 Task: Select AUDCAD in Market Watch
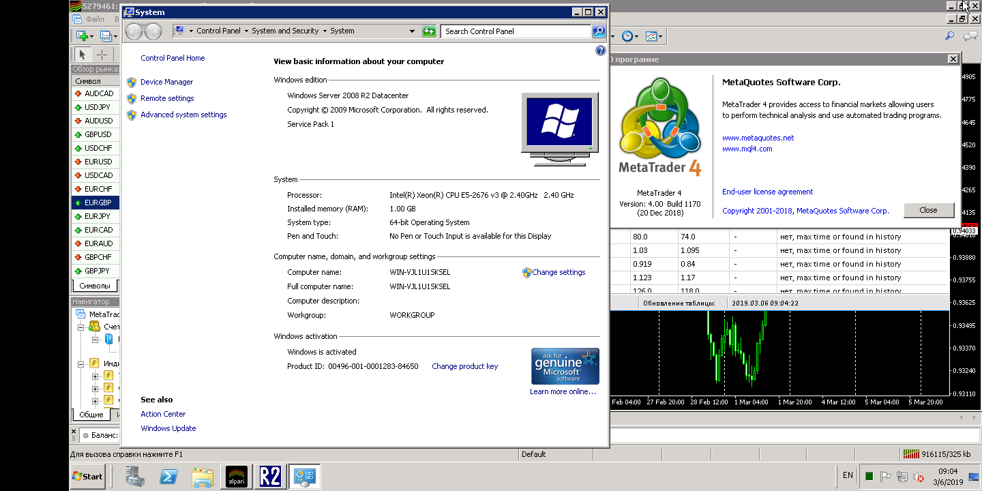pos(95,93)
